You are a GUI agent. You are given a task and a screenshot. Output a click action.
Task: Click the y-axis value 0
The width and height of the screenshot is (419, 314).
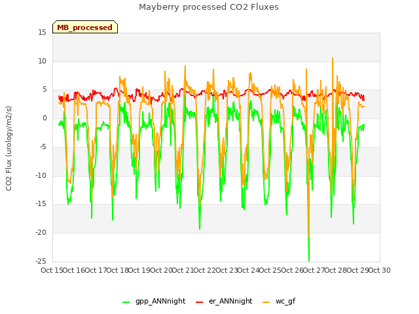tap(45, 118)
